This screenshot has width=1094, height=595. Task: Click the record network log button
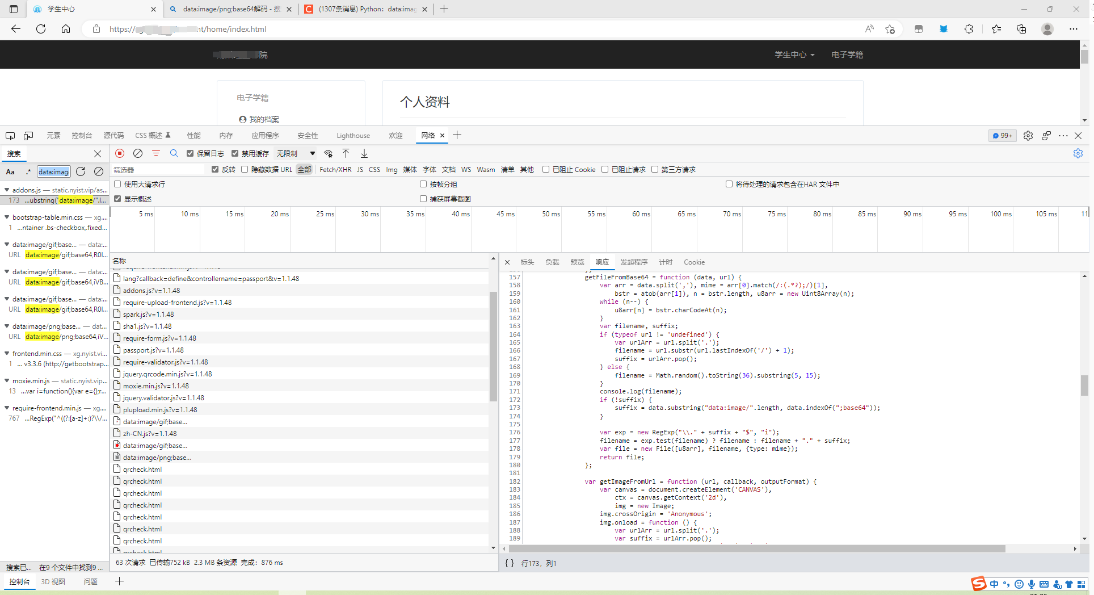pos(120,153)
